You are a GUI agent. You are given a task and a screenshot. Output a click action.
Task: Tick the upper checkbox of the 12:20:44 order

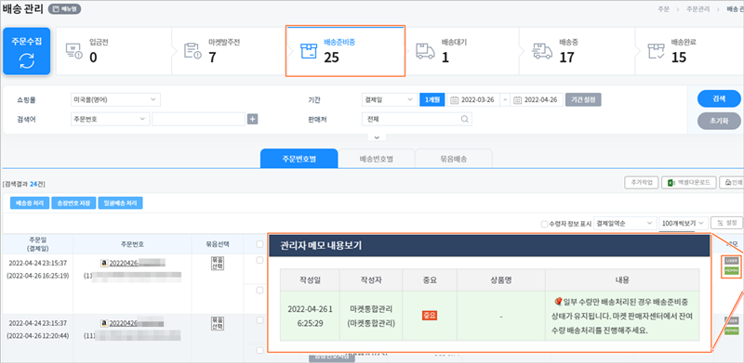259,320
